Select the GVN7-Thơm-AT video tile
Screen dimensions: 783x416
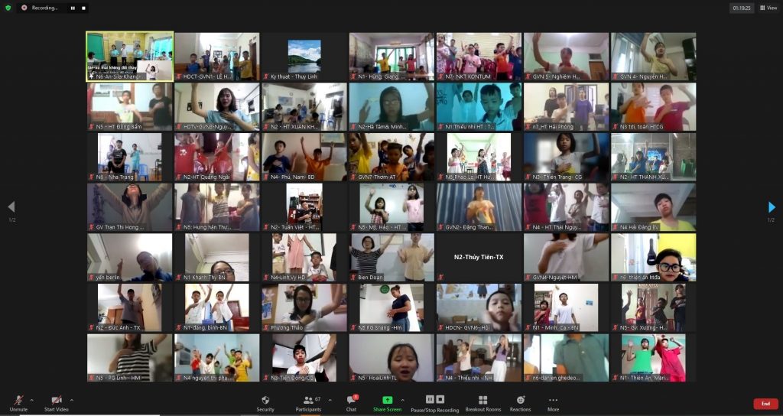[391, 157]
